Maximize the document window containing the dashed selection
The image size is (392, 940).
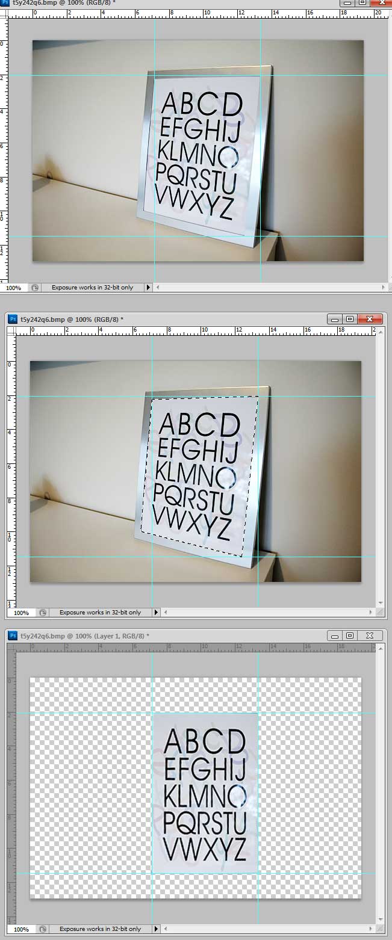click(x=350, y=318)
